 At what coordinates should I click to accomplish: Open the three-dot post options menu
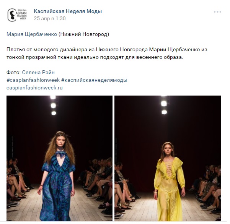coord(217,12)
